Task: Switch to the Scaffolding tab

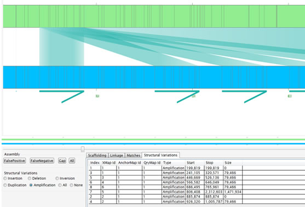Action: click(x=97, y=156)
